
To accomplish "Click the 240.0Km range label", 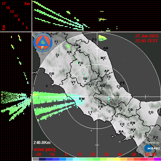I will [42, 143].
